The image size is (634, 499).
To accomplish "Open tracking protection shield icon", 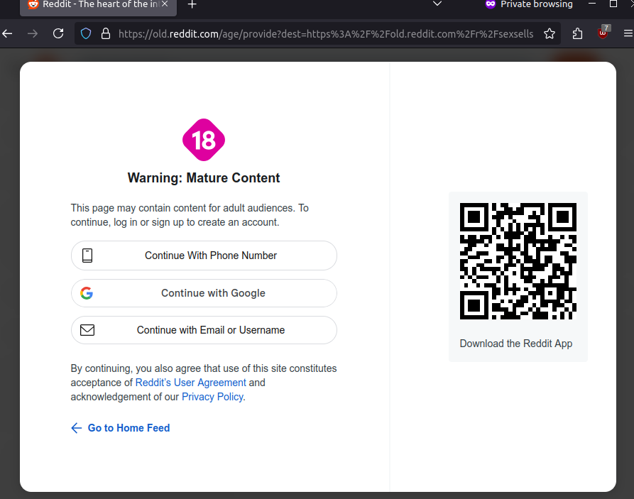I will pos(86,33).
